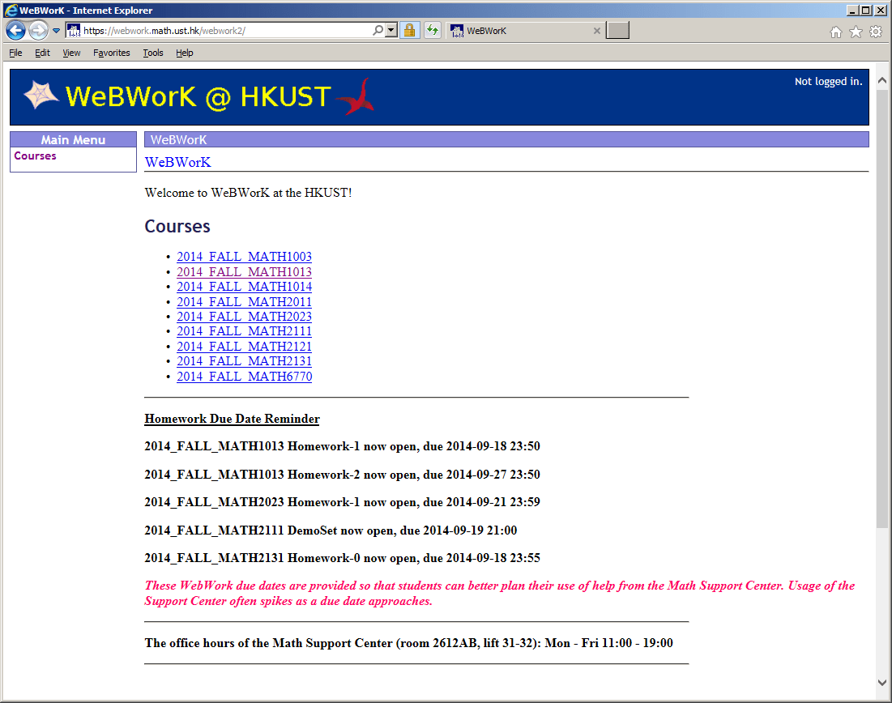Click the Home icon
This screenshot has height=703, width=892.
point(835,32)
